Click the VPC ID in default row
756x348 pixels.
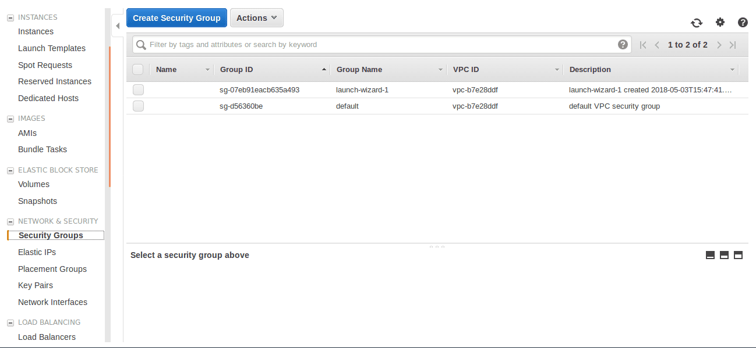(475, 106)
